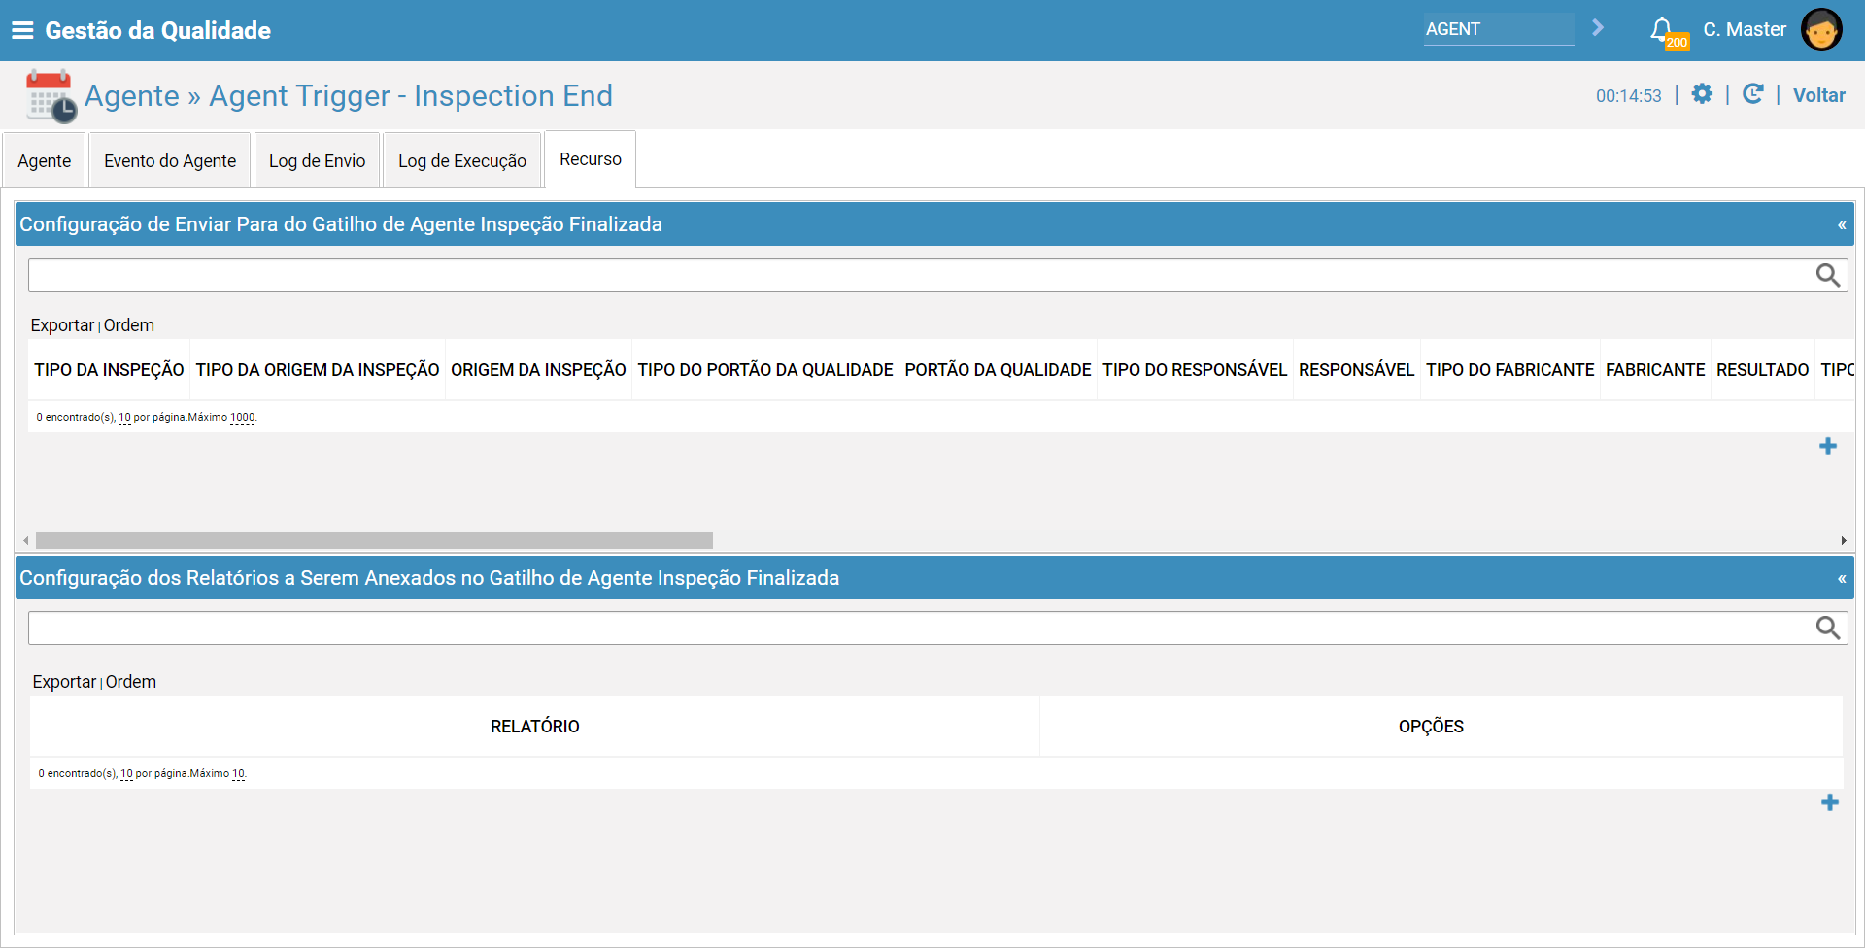
Task: Sort by RESPONSÁVEL column header
Action: point(1356,370)
